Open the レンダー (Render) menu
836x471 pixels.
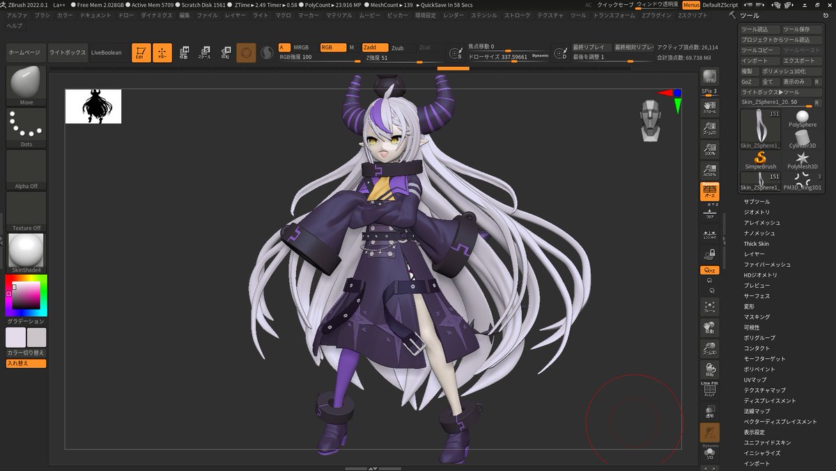[454, 15]
